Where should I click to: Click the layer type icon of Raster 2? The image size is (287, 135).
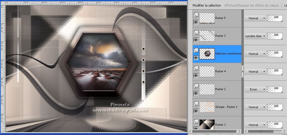click(196, 86)
